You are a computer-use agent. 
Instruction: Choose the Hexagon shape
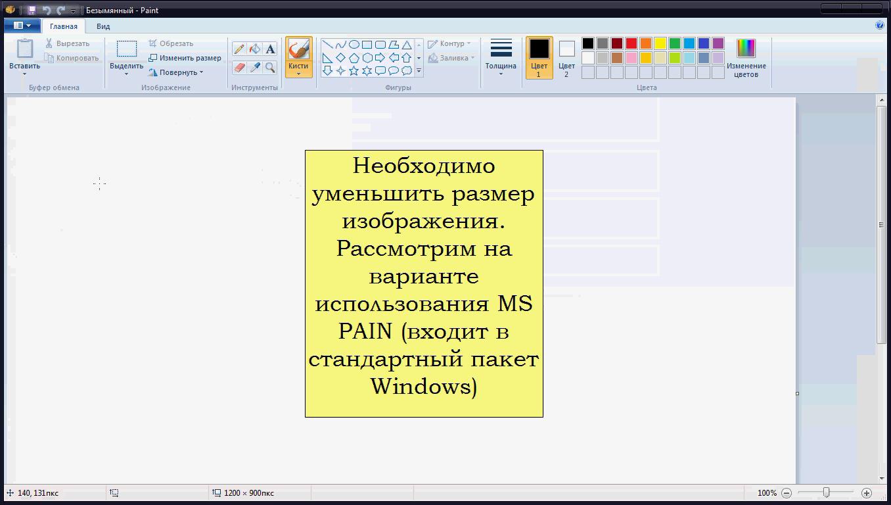(x=367, y=58)
